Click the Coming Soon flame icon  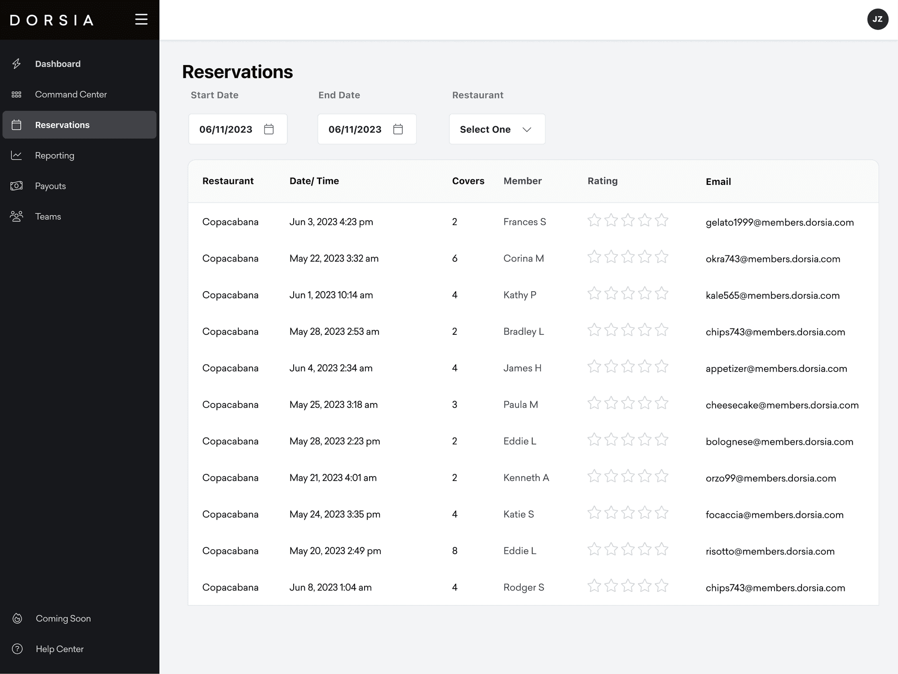(17, 618)
